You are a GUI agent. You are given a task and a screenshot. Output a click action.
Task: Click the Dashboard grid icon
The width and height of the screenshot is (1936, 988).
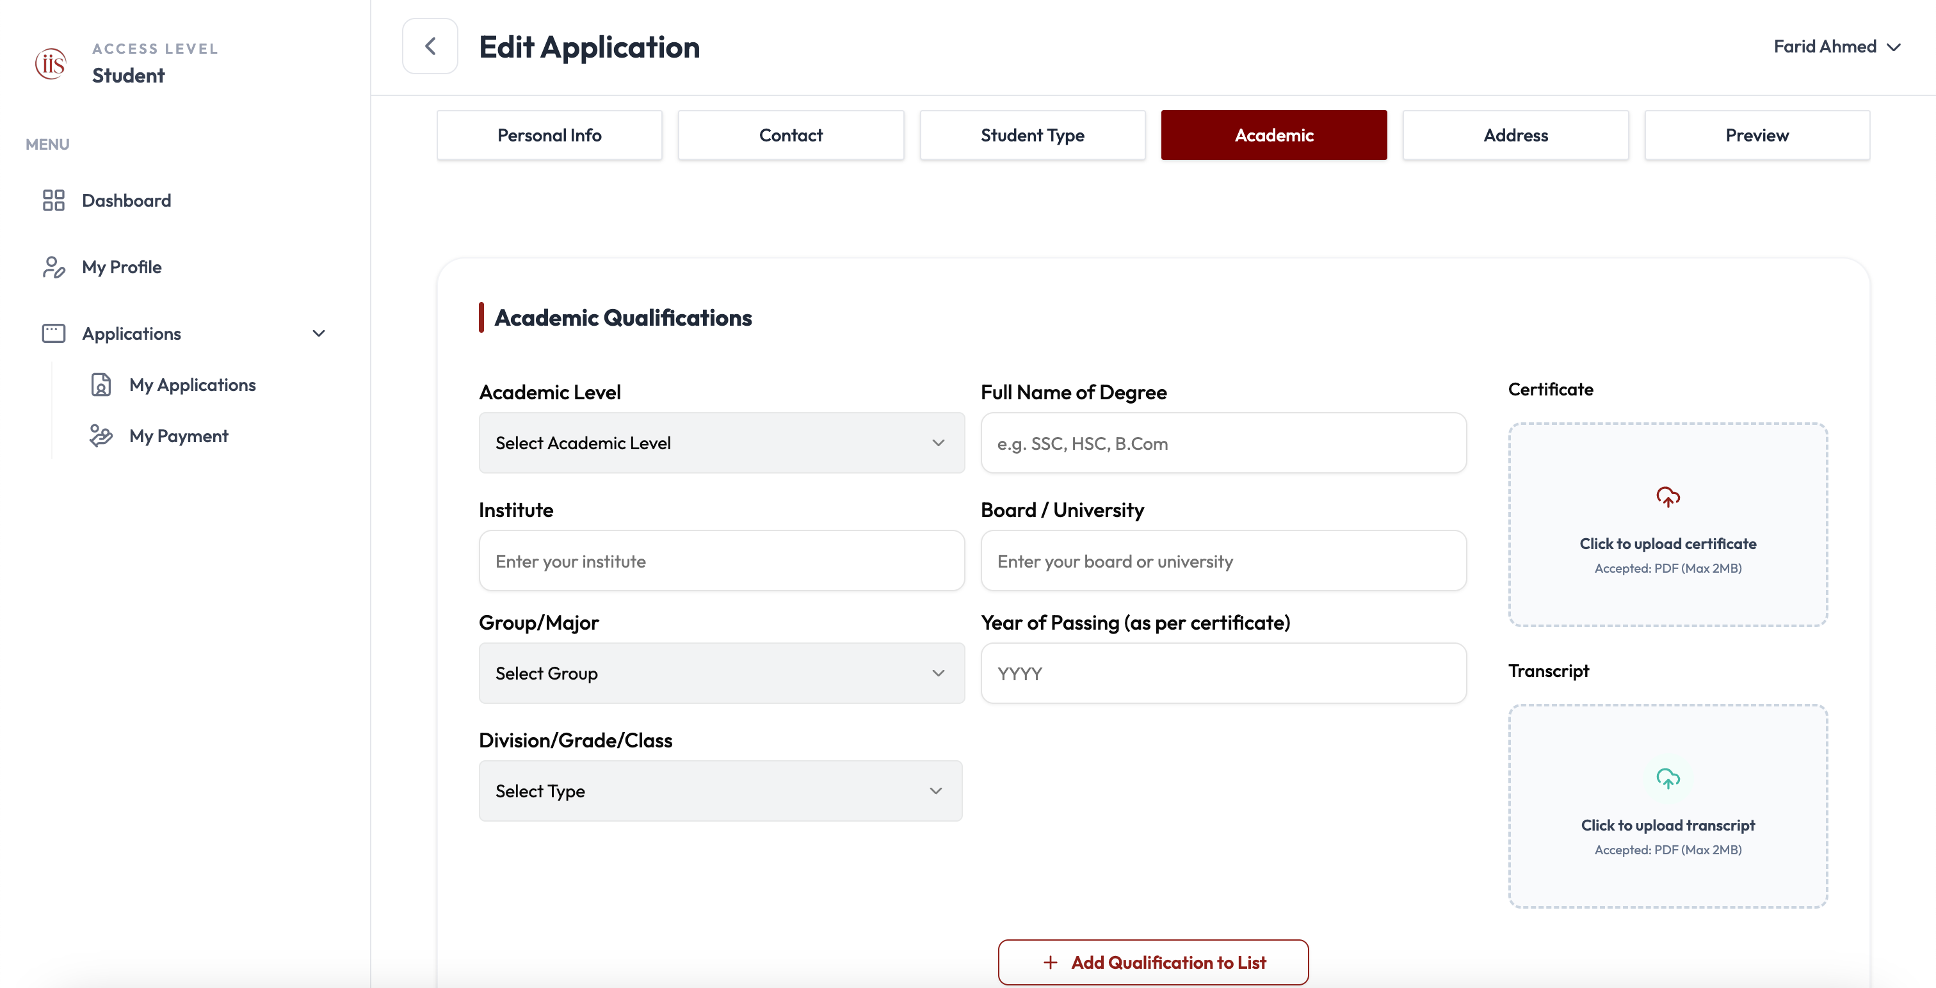click(53, 200)
